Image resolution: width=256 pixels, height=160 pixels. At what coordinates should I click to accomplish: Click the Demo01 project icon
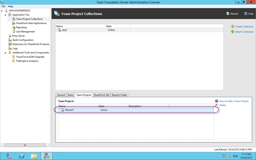[62, 110]
